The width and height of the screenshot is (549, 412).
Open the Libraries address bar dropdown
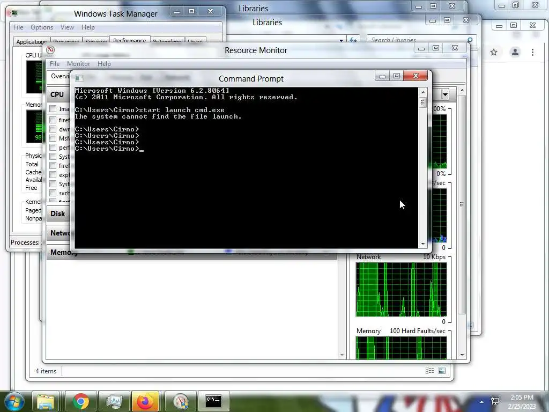coord(340,40)
